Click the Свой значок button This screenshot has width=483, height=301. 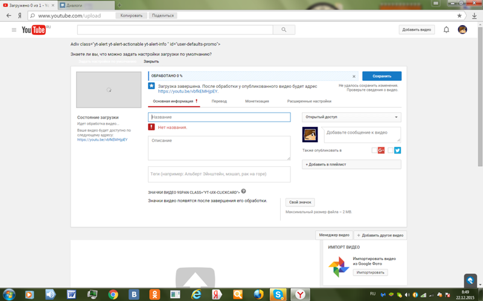click(300, 202)
